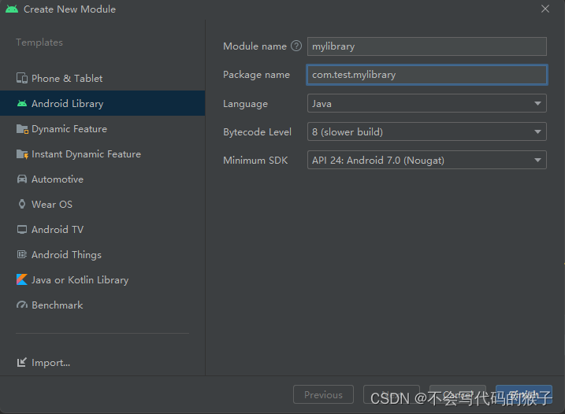Click the Automotive car icon
Image resolution: width=565 pixels, height=414 pixels.
tap(22, 179)
